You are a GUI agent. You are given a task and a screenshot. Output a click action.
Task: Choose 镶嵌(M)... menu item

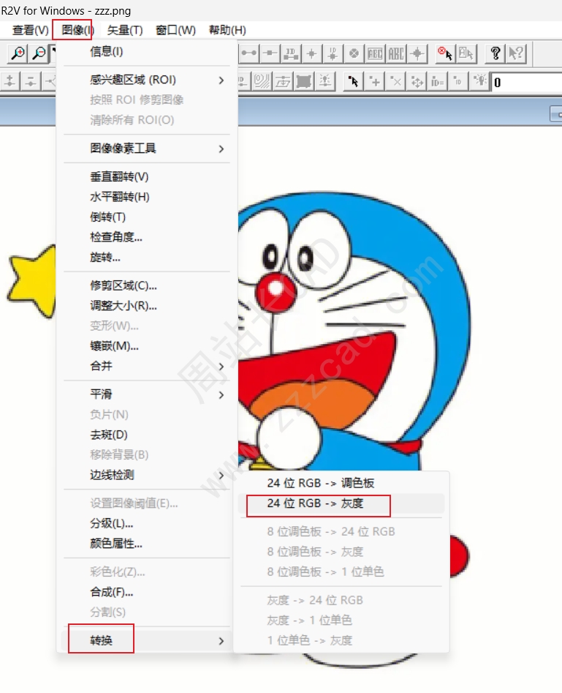pyautogui.click(x=147, y=346)
